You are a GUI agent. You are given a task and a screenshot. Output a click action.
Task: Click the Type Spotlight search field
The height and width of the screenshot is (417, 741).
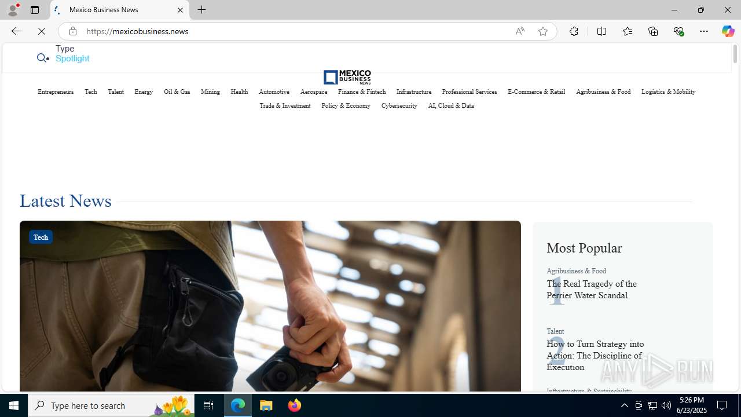click(72, 54)
